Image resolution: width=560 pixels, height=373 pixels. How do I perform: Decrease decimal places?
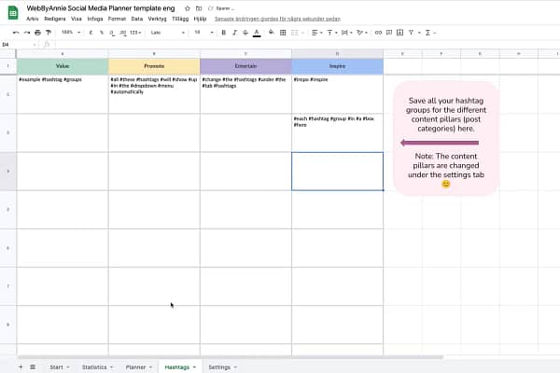112,33
